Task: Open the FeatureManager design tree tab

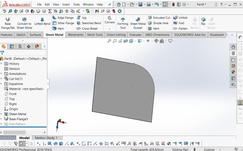Action: pyautogui.click(x=3, y=47)
